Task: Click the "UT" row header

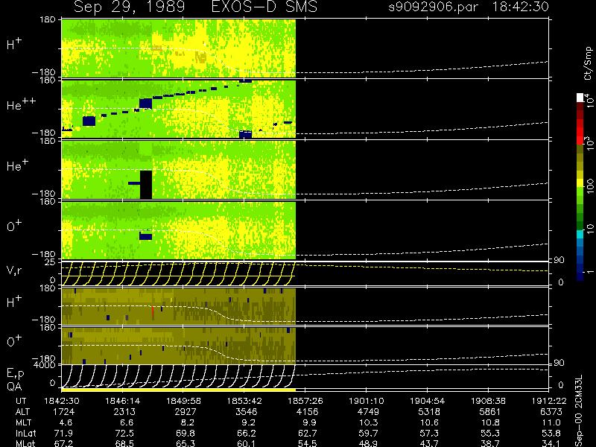Action: click(x=22, y=401)
